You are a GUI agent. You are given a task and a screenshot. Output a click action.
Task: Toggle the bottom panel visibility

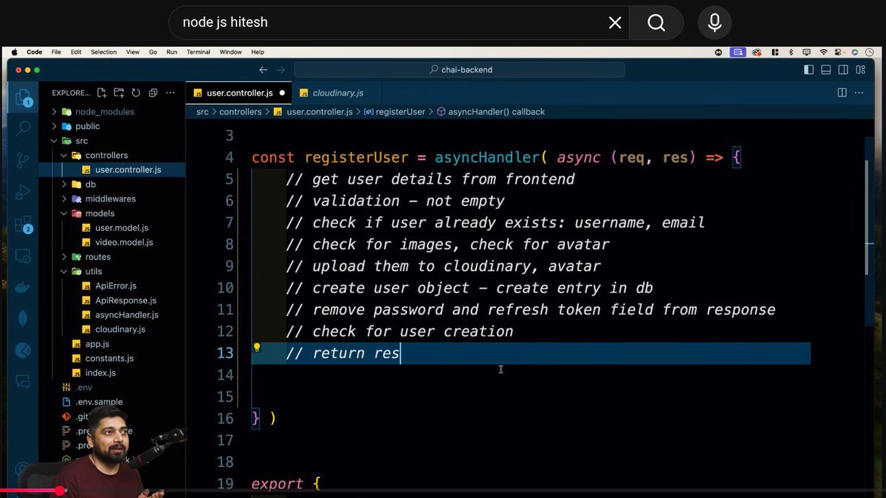(x=826, y=70)
